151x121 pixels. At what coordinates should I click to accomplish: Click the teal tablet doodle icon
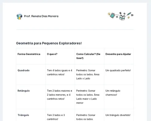[113, 15]
